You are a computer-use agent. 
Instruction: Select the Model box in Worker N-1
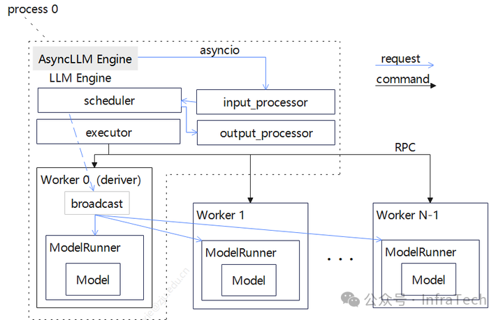coord(429,280)
